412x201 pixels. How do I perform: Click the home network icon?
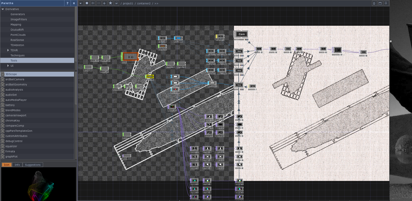click(x=116, y=3)
